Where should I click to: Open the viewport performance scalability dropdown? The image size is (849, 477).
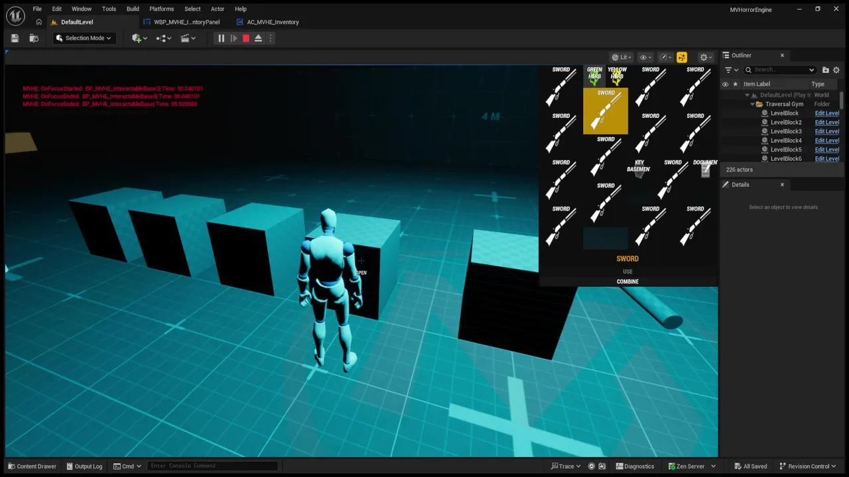pos(666,57)
